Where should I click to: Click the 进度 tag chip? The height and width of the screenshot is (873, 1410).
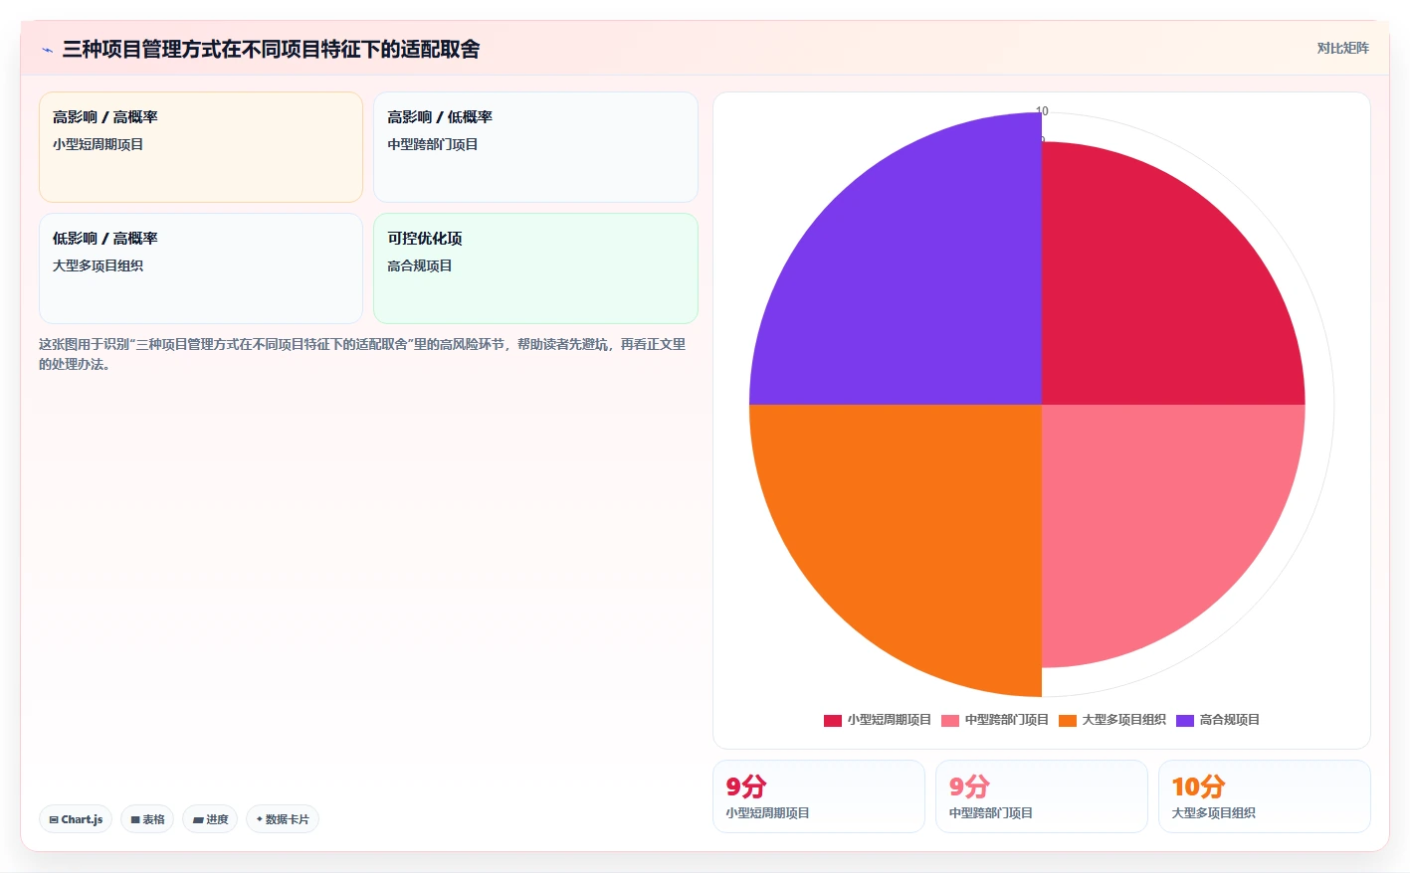click(210, 819)
